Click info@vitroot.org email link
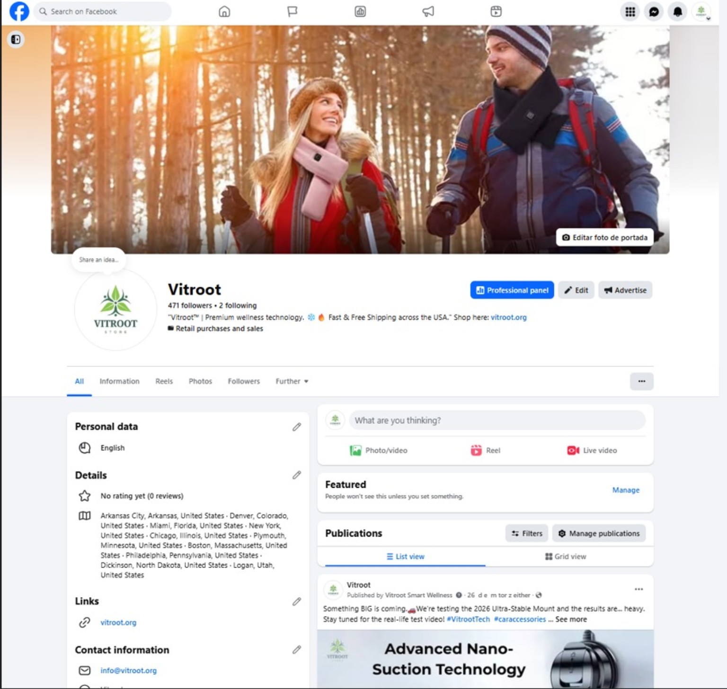The width and height of the screenshot is (727, 689). (128, 671)
